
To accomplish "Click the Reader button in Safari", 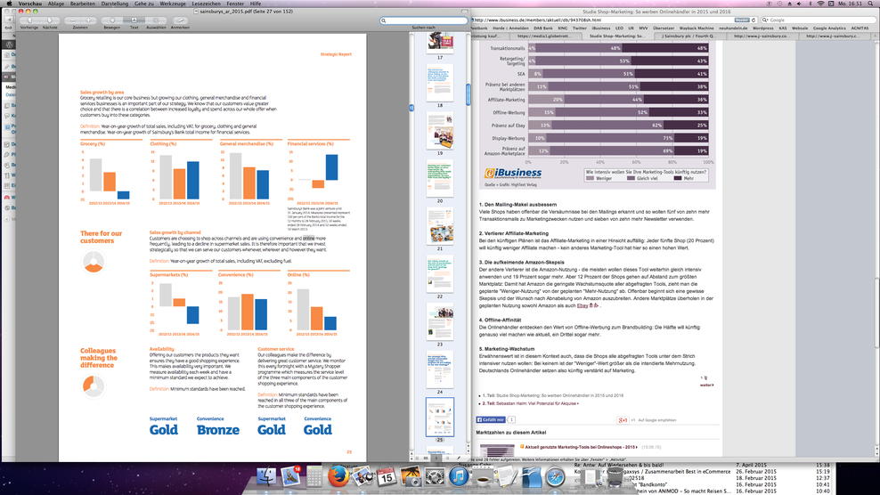I will 742,20.
